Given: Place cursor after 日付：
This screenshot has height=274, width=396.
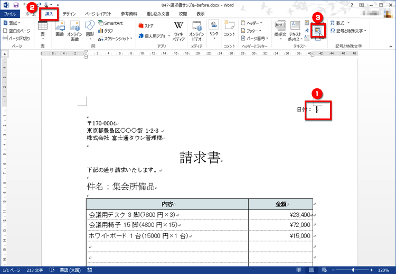Looking at the screenshot, I should [x=316, y=109].
